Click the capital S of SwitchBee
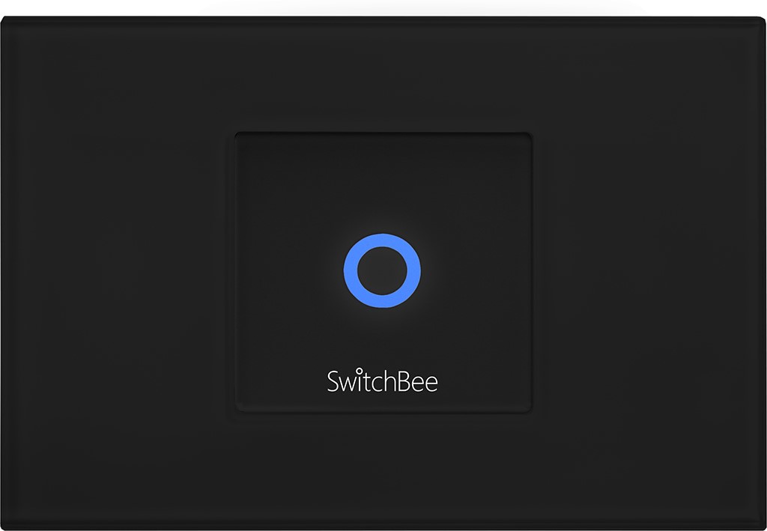Screen dimensions: 767x531 332,382
